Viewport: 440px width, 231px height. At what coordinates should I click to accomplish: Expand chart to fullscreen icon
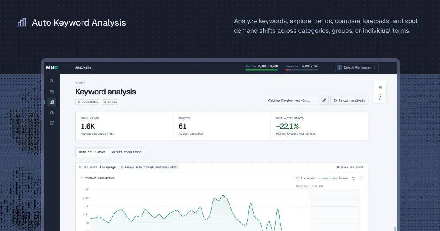tap(361, 178)
